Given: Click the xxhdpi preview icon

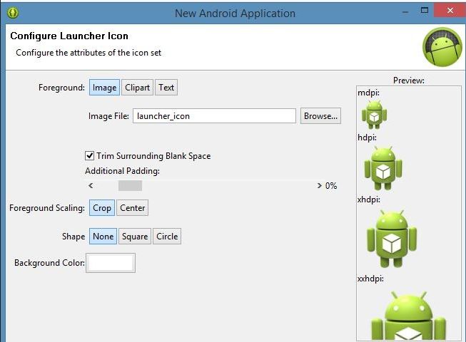Looking at the screenshot, I should tap(408, 316).
